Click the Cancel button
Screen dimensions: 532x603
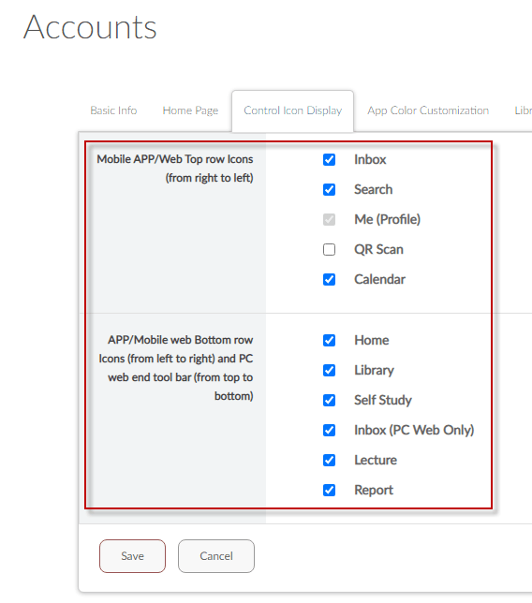tap(216, 556)
